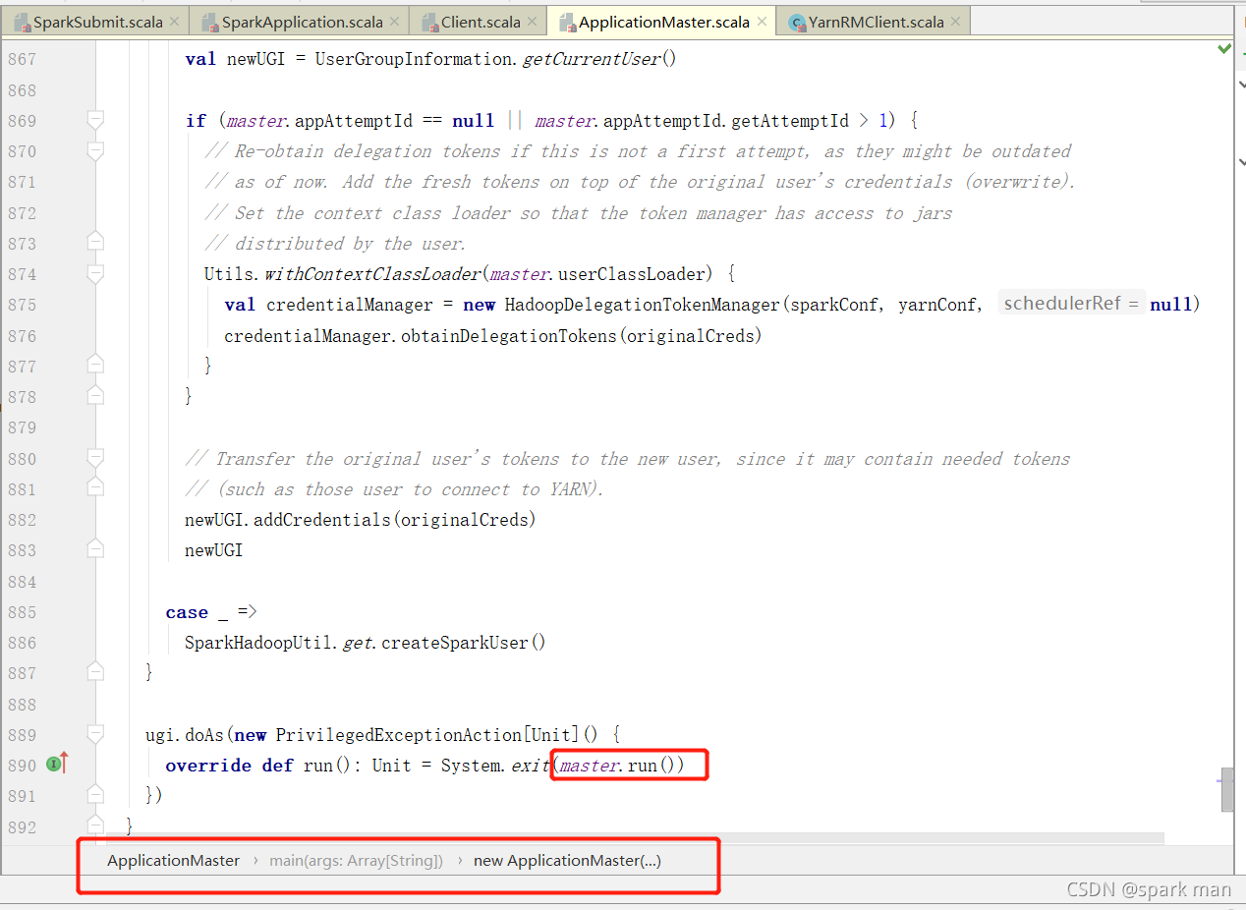This screenshot has width=1246, height=910.
Task: Click the main(args: Array[String]) breadcrumb
Action: [x=357, y=860]
